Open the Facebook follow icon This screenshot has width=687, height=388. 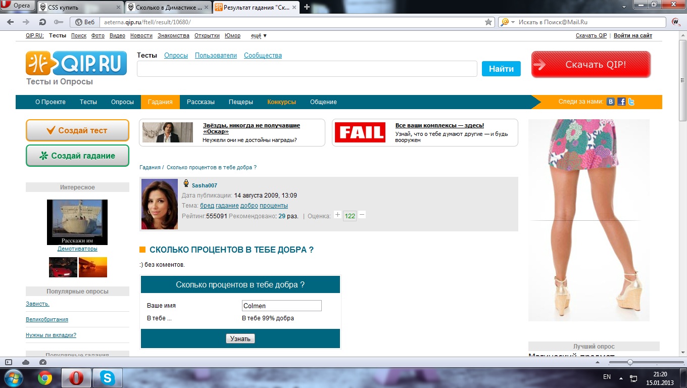tap(621, 102)
